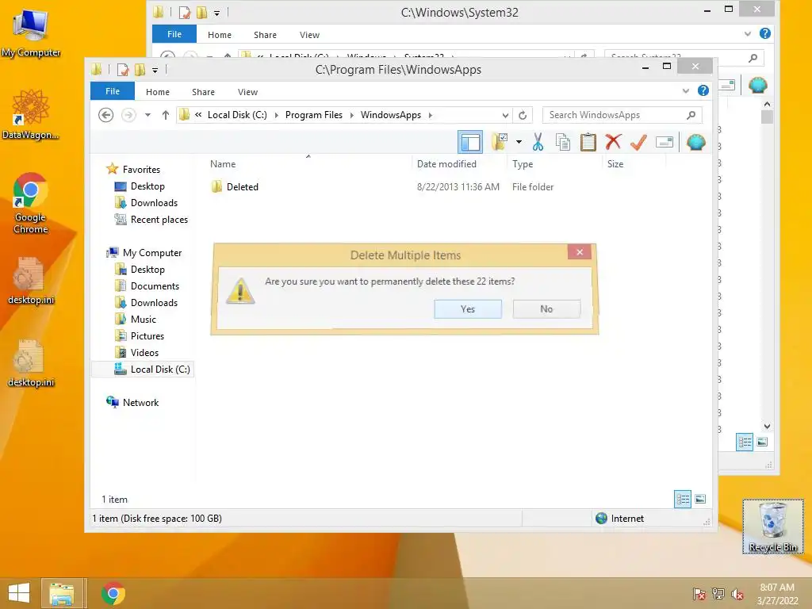This screenshot has height=609, width=812.
Task: Open Home tab in WindowsApps window
Action: (x=158, y=92)
